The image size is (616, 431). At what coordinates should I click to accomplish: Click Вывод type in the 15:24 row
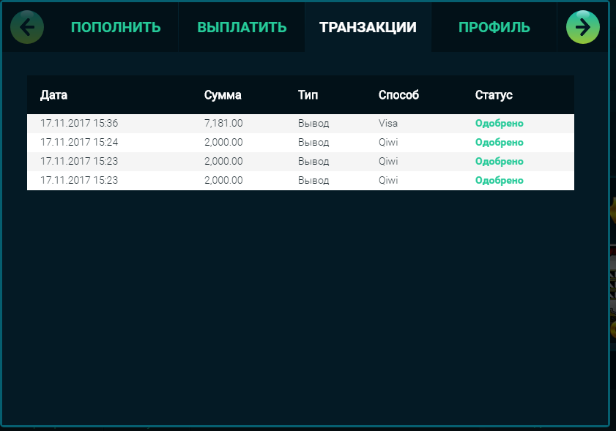[x=313, y=142]
